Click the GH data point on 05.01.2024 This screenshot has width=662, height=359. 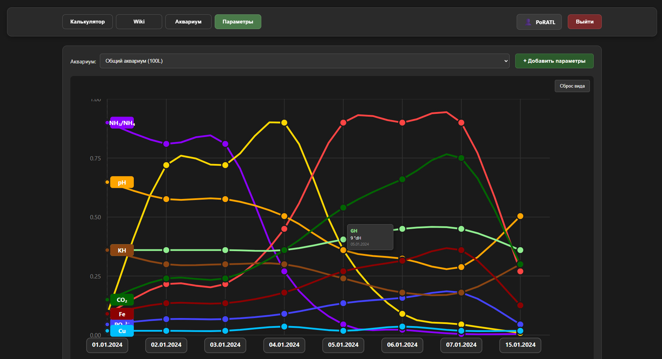[343, 240]
